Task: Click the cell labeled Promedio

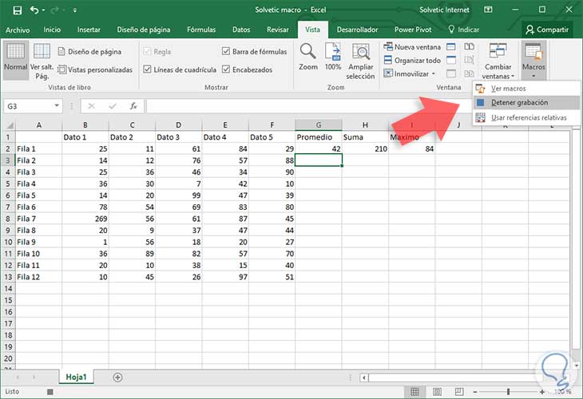Action: (x=319, y=137)
